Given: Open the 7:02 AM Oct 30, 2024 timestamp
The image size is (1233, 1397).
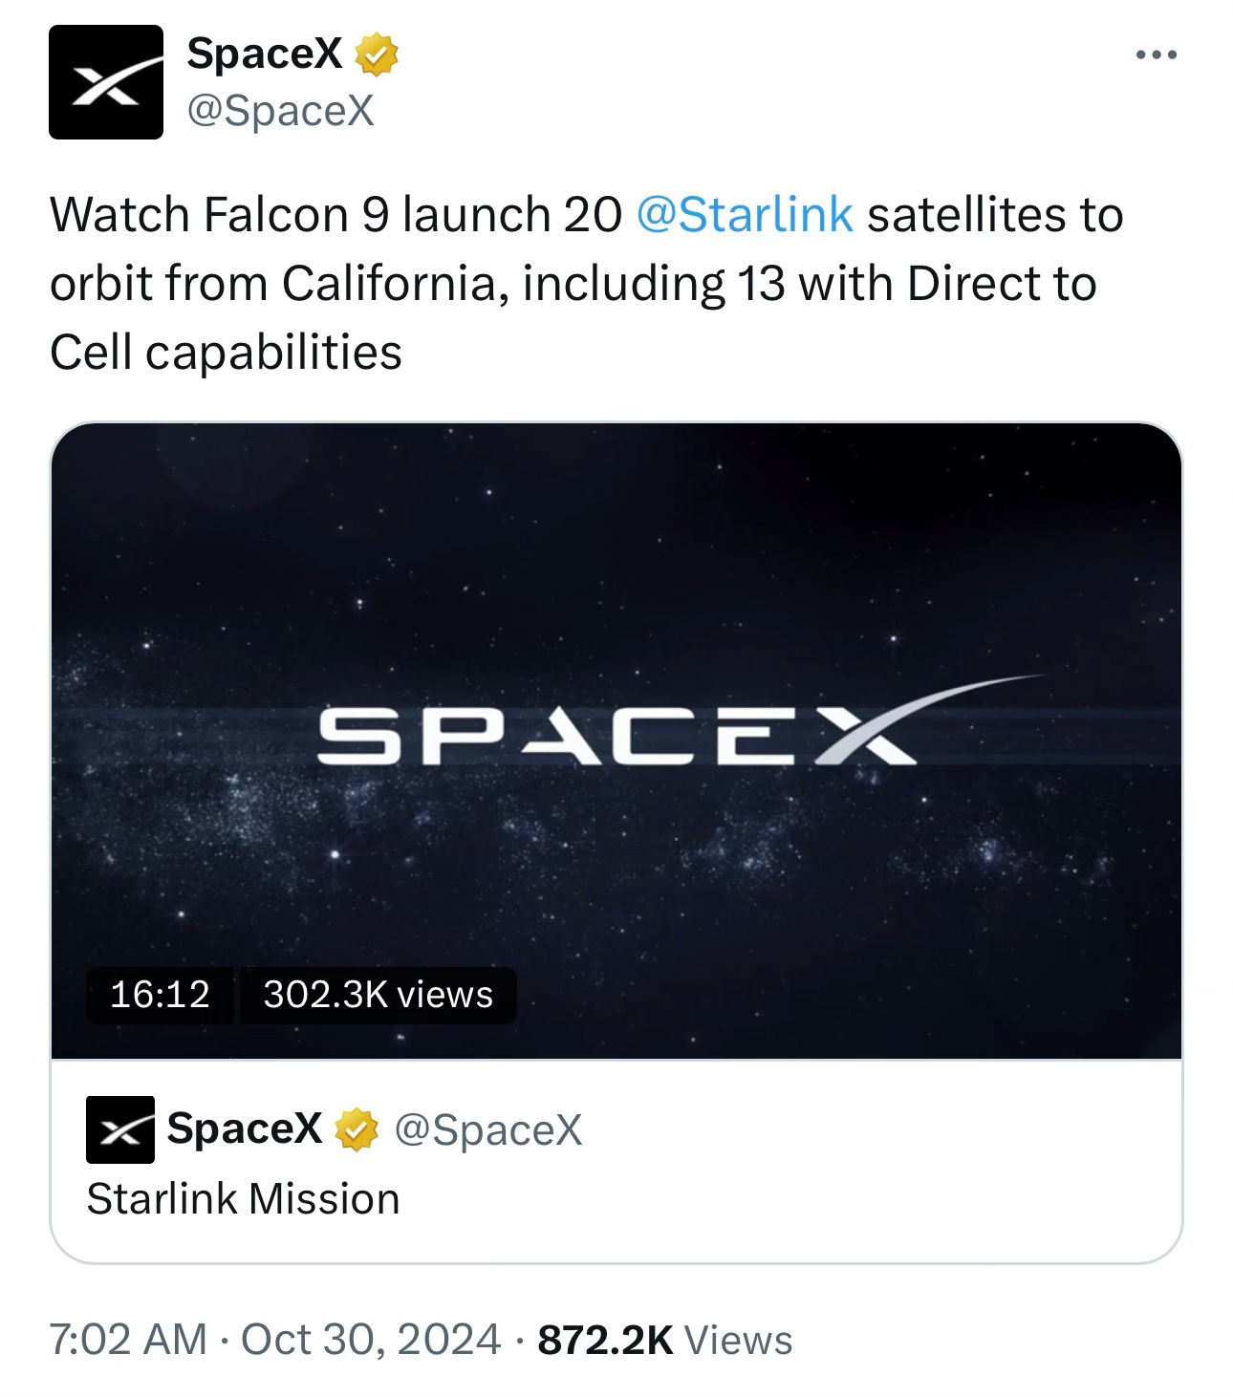Looking at the screenshot, I should (x=274, y=1340).
